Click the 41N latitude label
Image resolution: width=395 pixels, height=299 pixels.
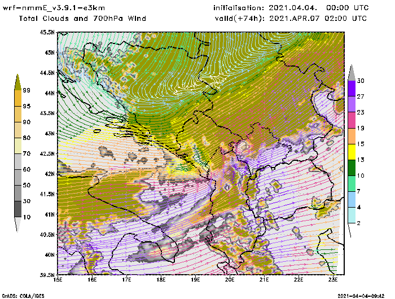50,214
